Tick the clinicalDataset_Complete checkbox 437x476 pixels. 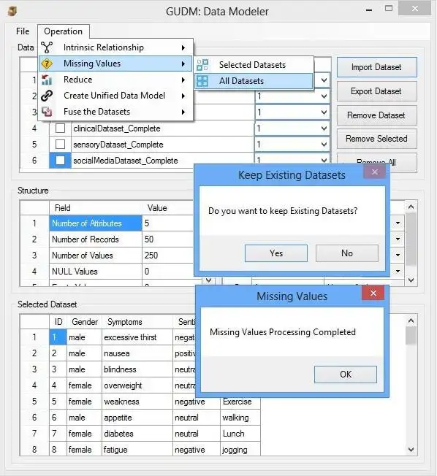coord(60,128)
